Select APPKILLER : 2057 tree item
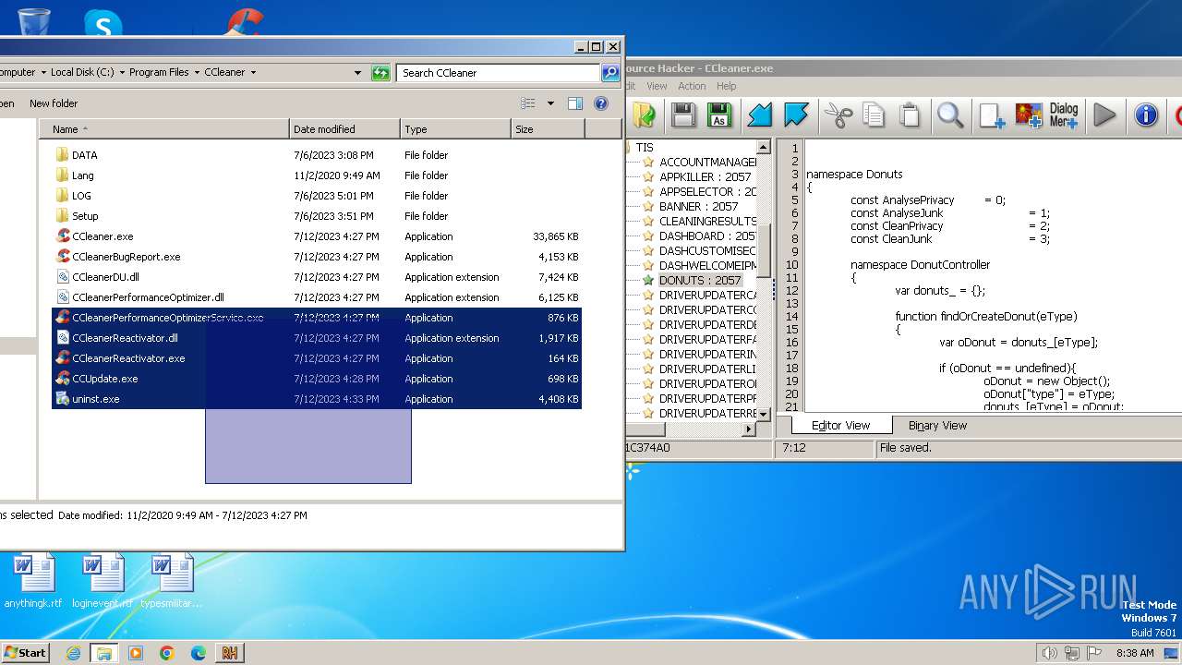1182x665 pixels. tap(706, 176)
